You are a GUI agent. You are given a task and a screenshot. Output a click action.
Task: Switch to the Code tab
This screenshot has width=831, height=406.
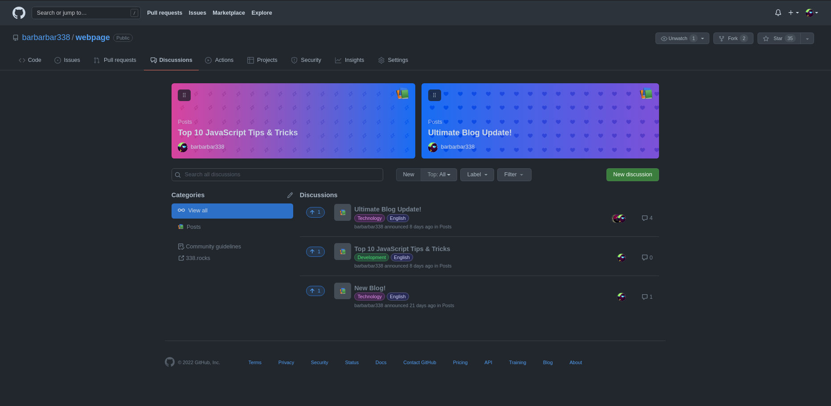[30, 60]
